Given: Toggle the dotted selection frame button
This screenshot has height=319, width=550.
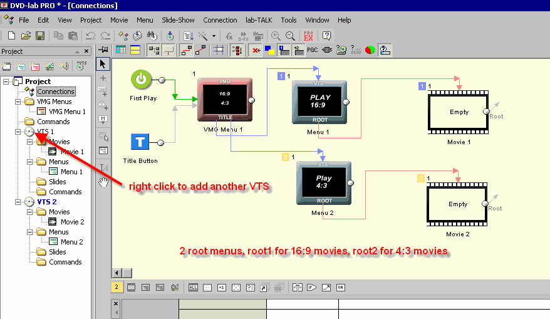Looking at the screenshot, I should click(219, 50).
